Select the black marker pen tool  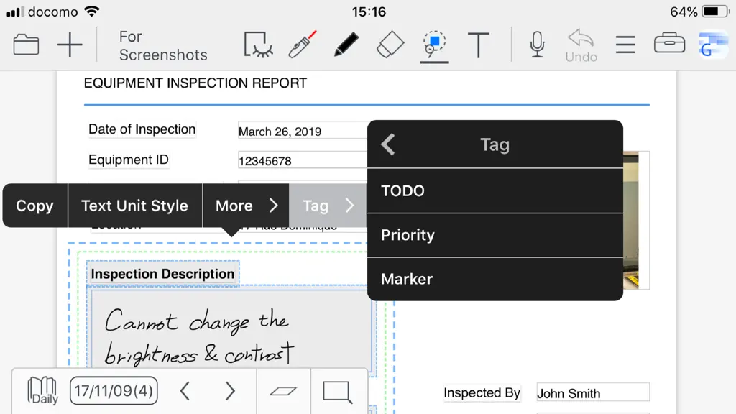(x=346, y=45)
